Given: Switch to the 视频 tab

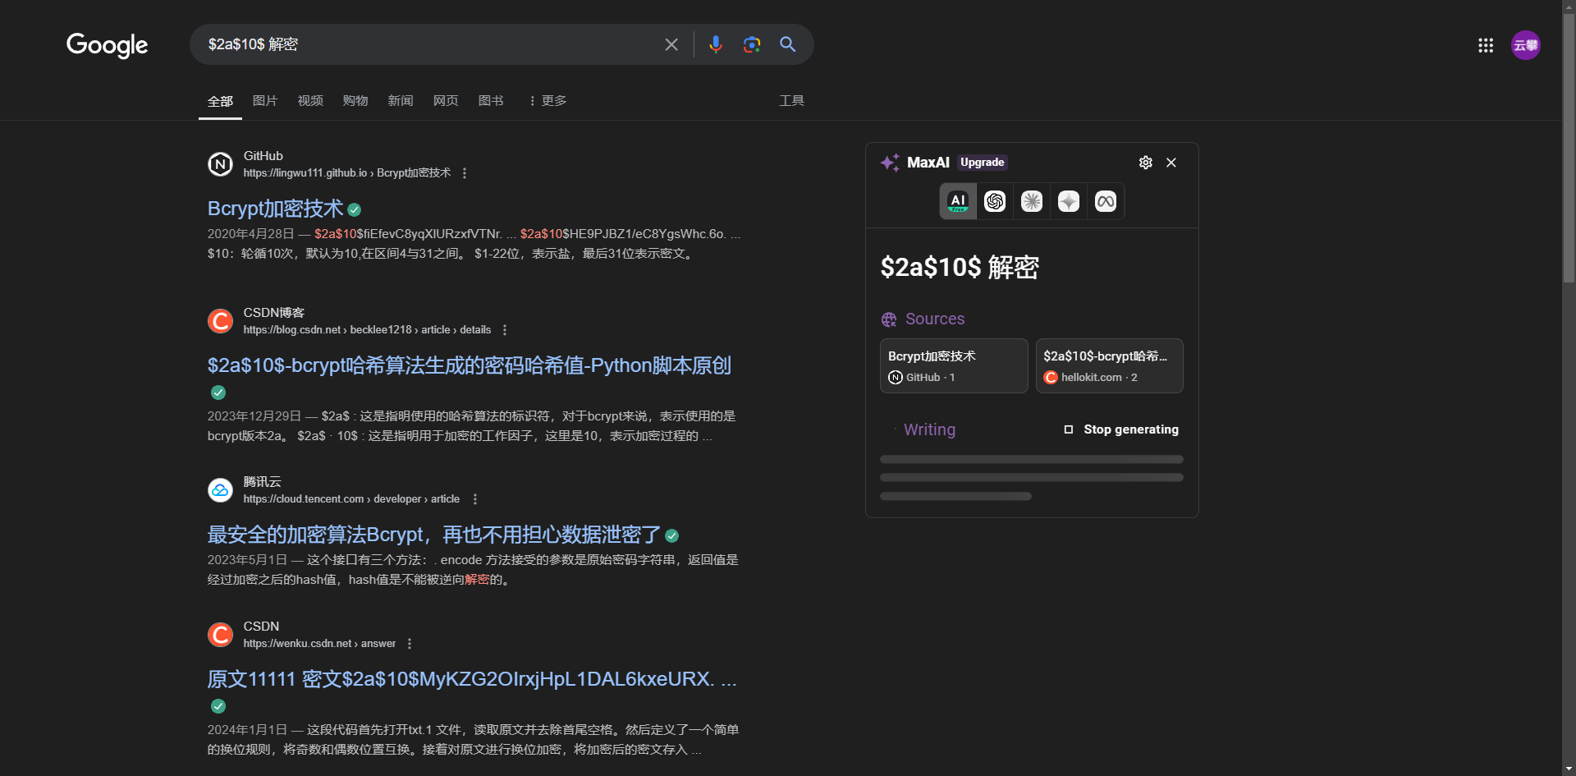Looking at the screenshot, I should (x=310, y=101).
